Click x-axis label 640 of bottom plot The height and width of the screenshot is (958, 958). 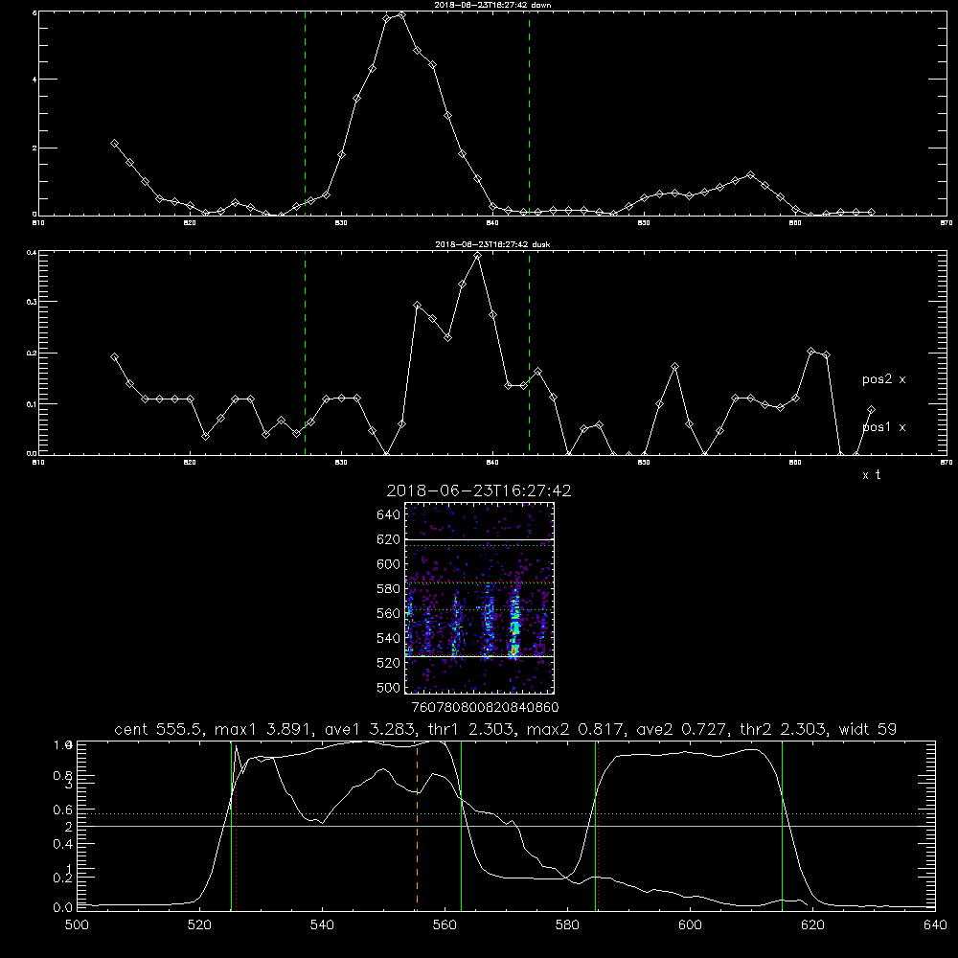tap(935, 925)
